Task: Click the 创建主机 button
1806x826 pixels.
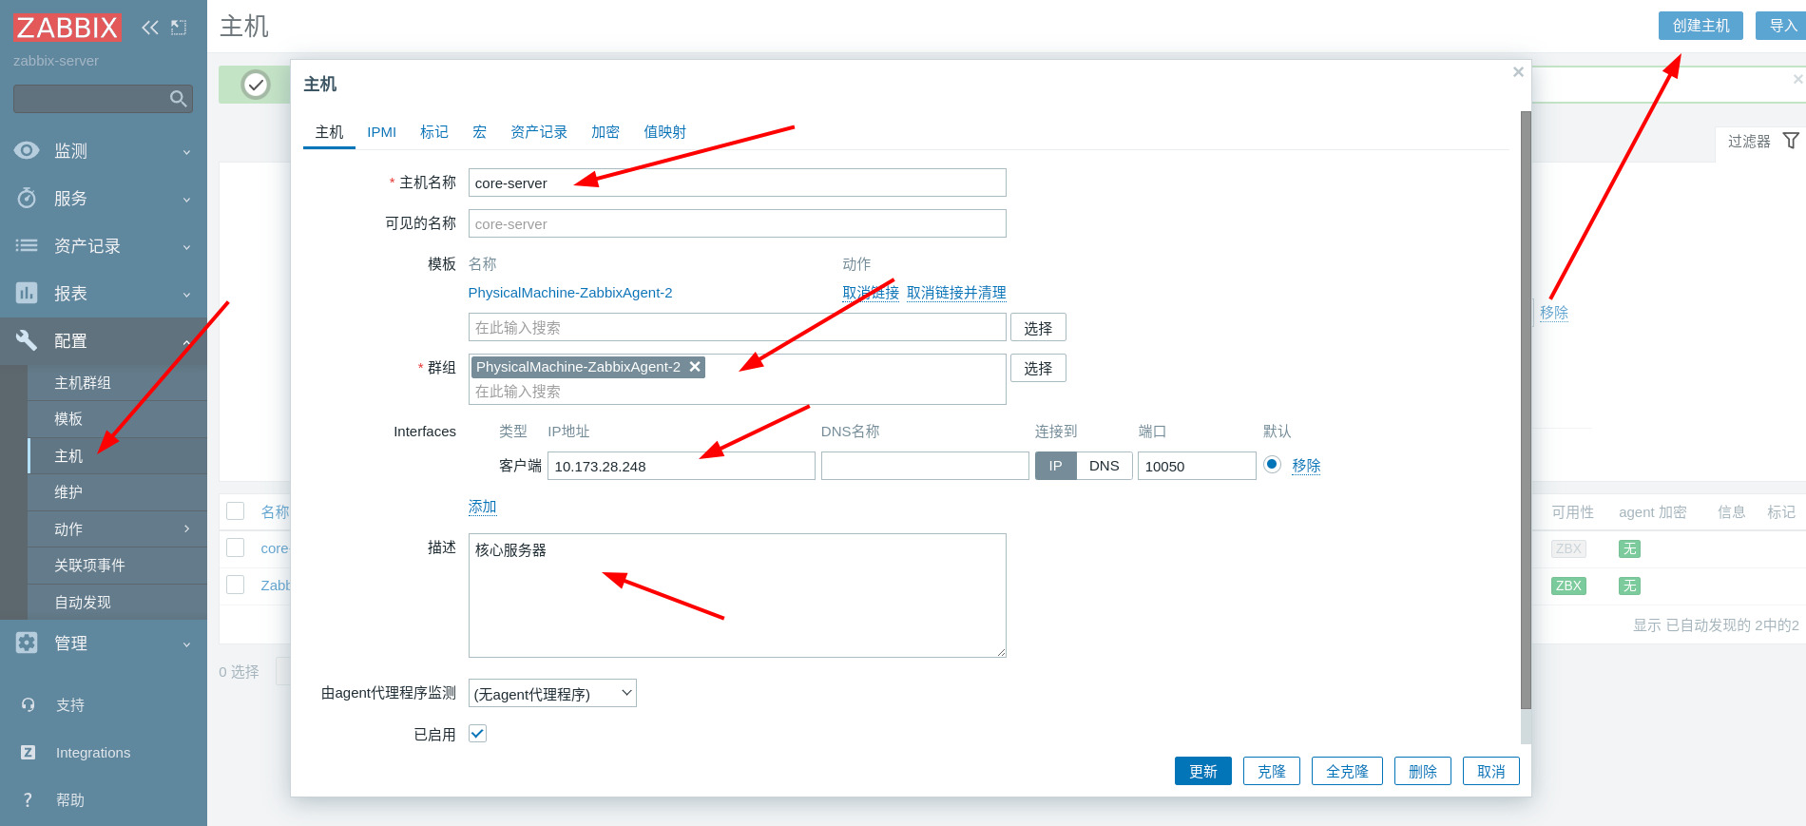Action: [1701, 26]
